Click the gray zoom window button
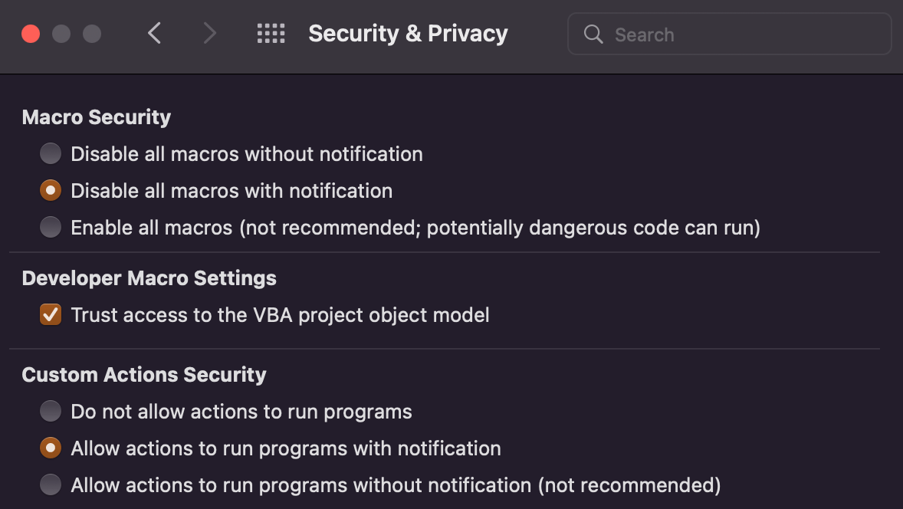This screenshot has width=903, height=509. click(92, 34)
